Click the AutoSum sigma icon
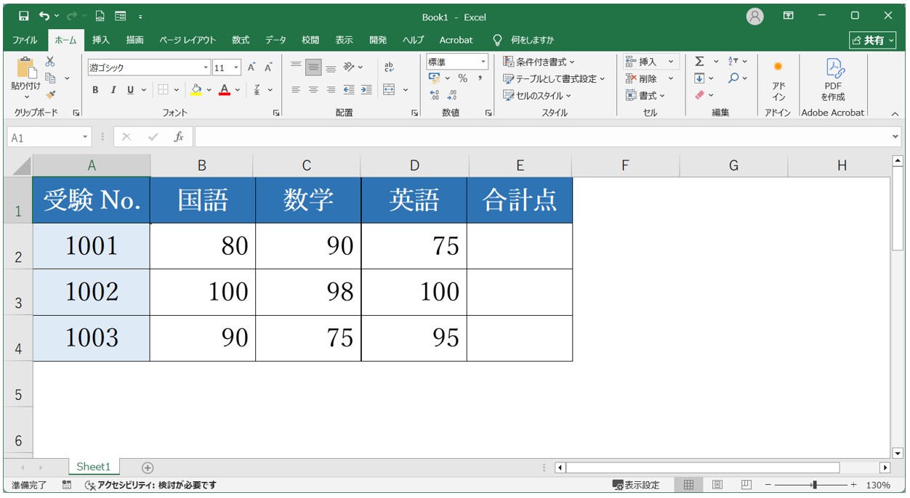 699,62
